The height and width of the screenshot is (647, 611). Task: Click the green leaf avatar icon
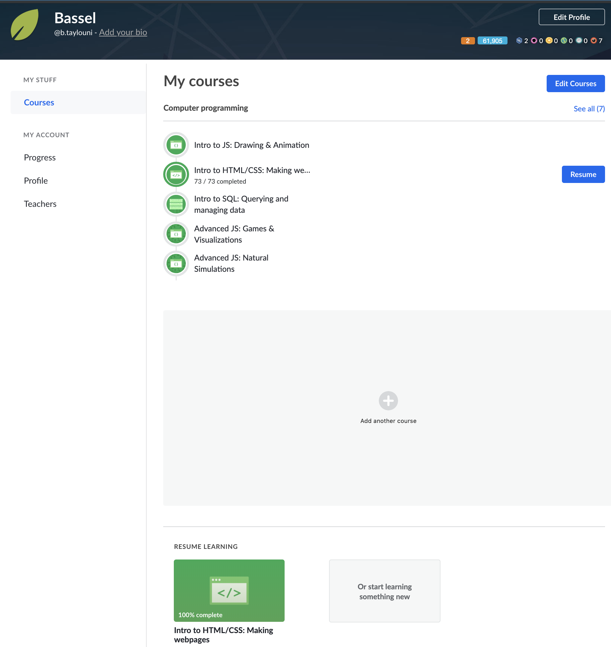click(x=25, y=25)
